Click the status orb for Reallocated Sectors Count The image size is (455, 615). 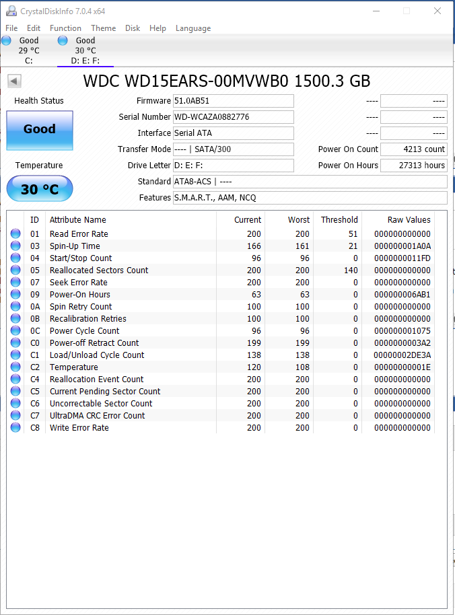click(15, 270)
